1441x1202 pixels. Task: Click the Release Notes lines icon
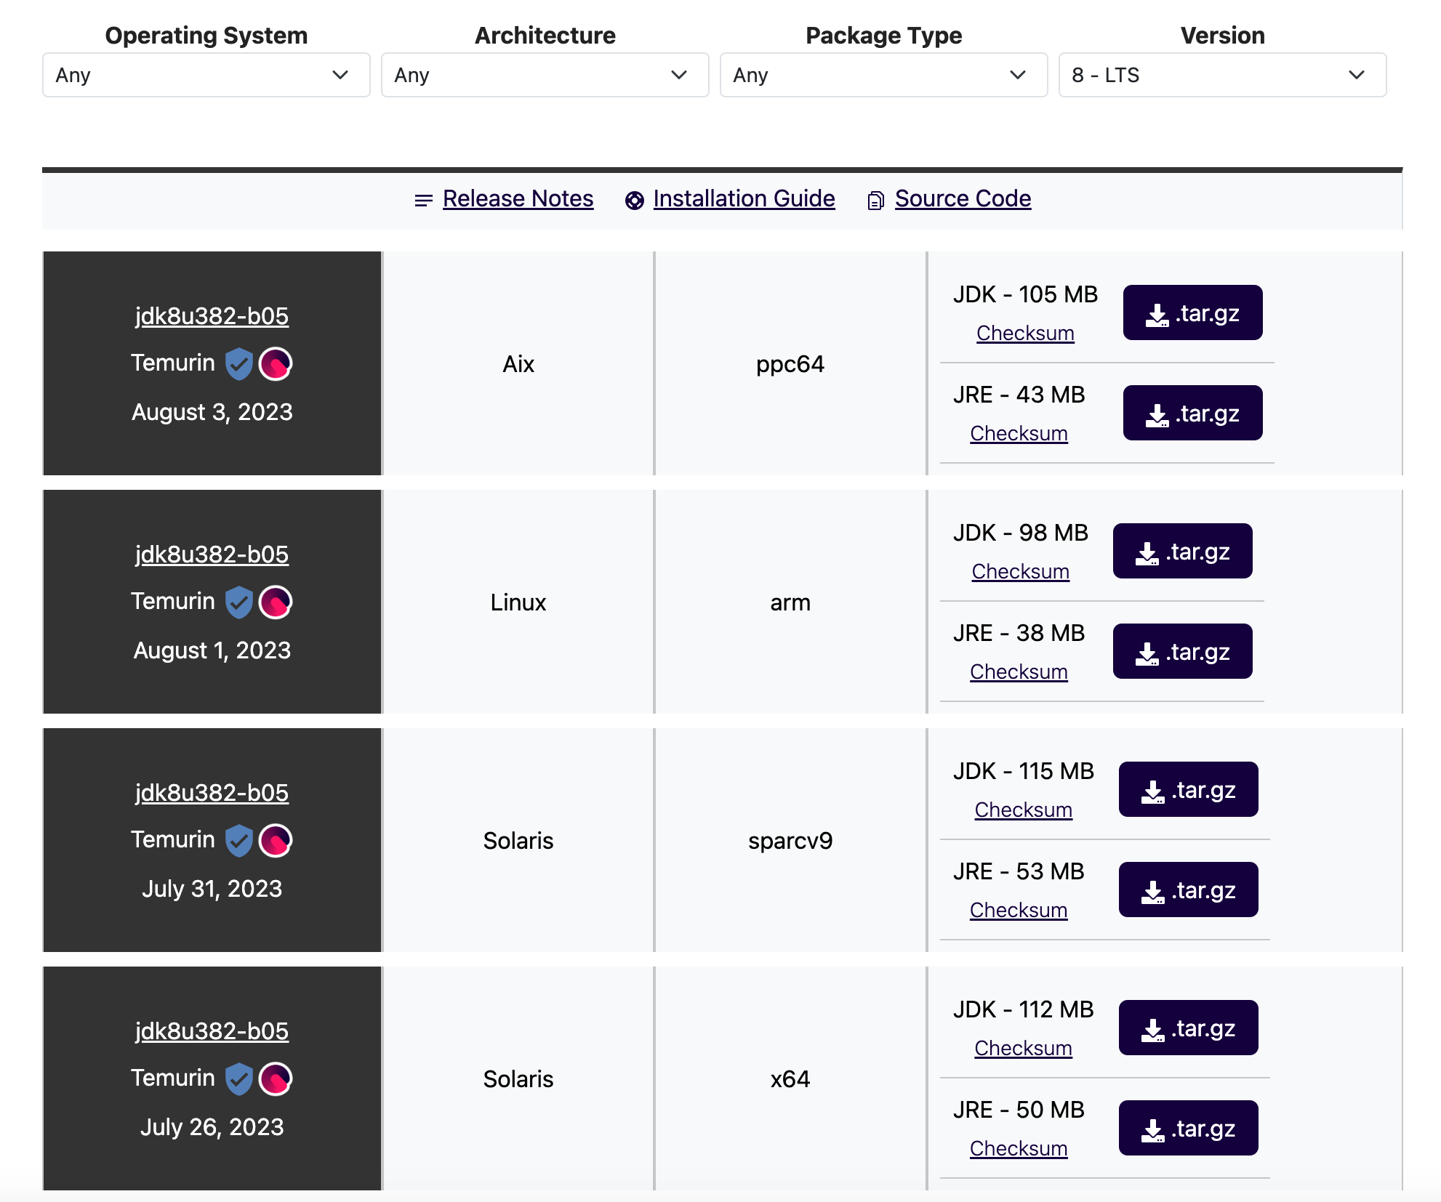[423, 200]
